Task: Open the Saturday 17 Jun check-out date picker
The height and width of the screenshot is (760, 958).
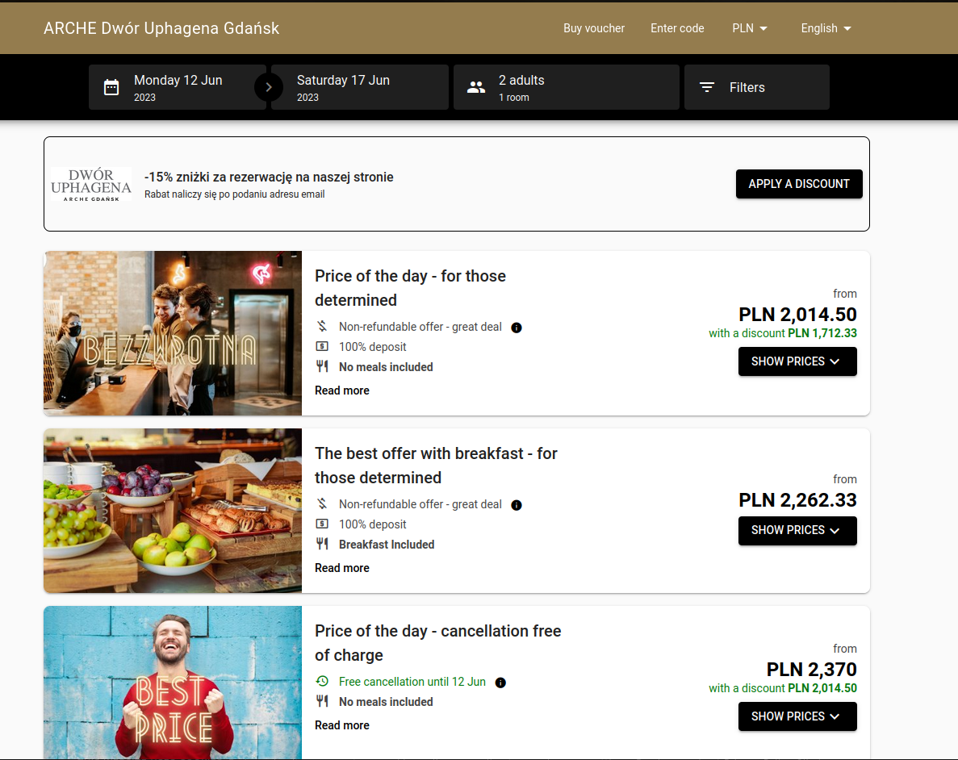Action: [360, 87]
